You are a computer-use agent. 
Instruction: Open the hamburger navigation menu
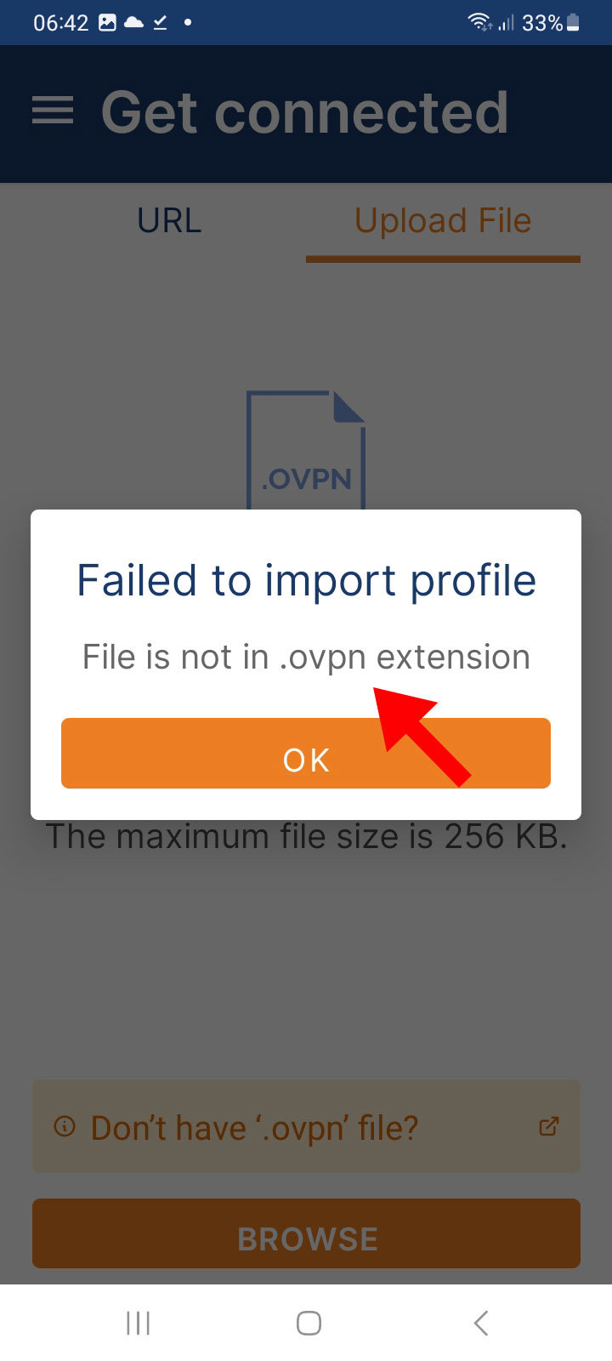53,111
